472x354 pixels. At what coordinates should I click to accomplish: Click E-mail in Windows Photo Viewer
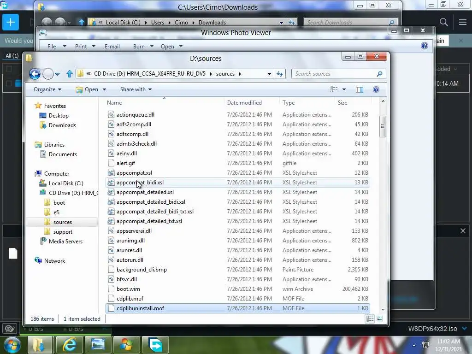coord(112,47)
